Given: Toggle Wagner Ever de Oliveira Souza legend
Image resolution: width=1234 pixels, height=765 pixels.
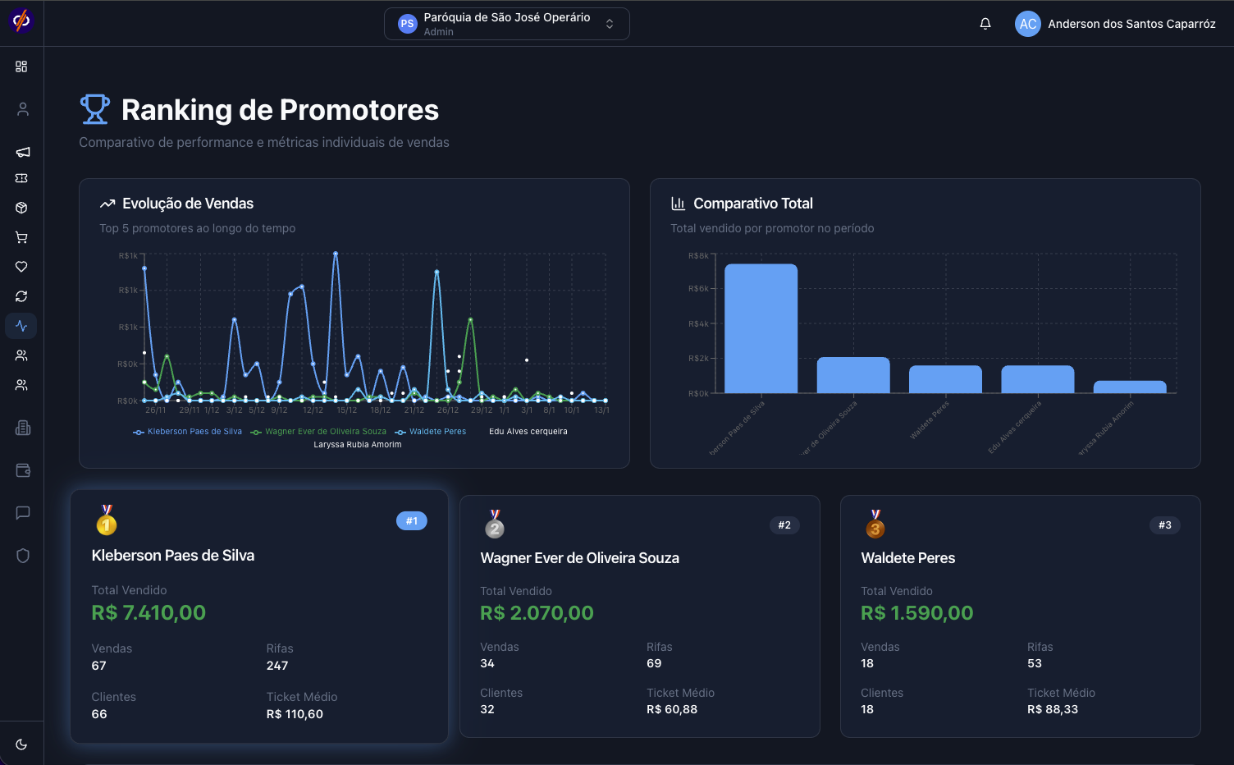Looking at the screenshot, I should [x=318, y=432].
